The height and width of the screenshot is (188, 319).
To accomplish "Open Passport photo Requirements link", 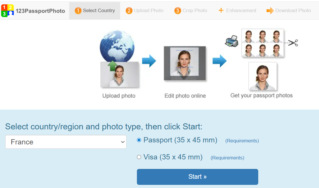I will pos(242,141).
